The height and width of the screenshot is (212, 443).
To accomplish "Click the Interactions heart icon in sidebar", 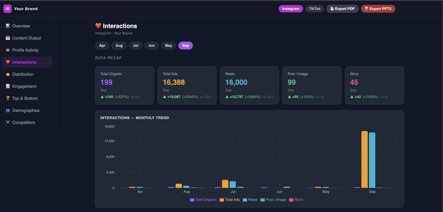I will [x=8, y=62].
